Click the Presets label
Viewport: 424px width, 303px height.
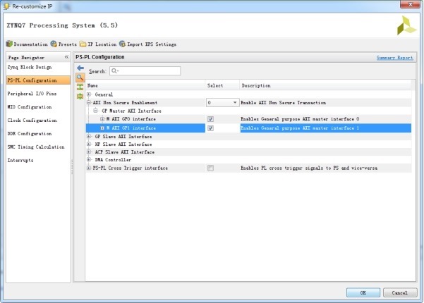point(67,44)
